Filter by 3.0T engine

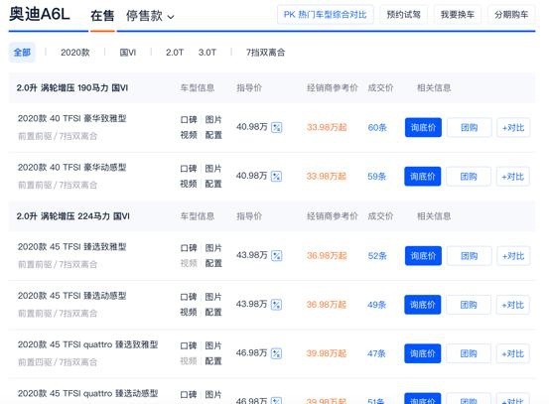[206, 53]
